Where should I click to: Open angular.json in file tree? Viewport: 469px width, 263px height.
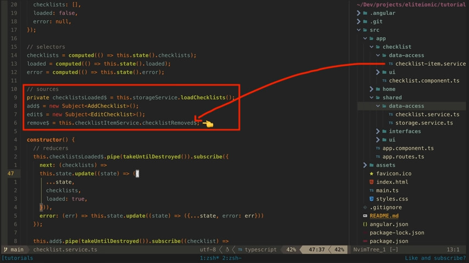click(x=389, y=224)
